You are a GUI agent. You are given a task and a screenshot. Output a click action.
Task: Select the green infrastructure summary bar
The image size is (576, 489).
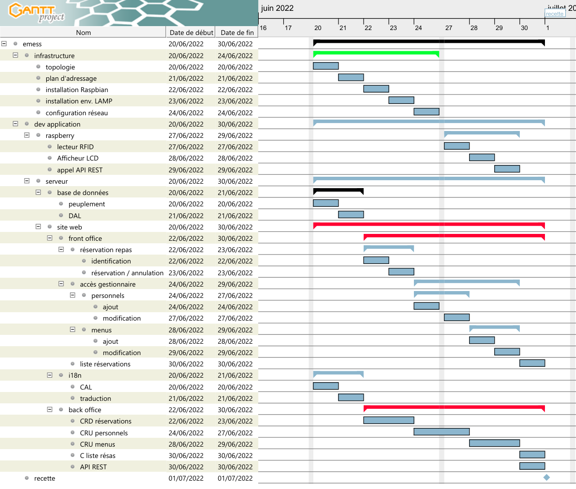(x=376, y=53)
